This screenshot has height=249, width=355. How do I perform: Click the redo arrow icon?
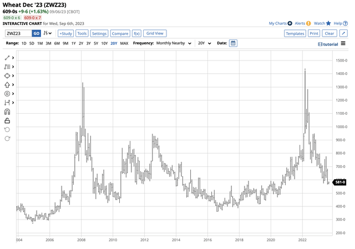coord(7,139)
